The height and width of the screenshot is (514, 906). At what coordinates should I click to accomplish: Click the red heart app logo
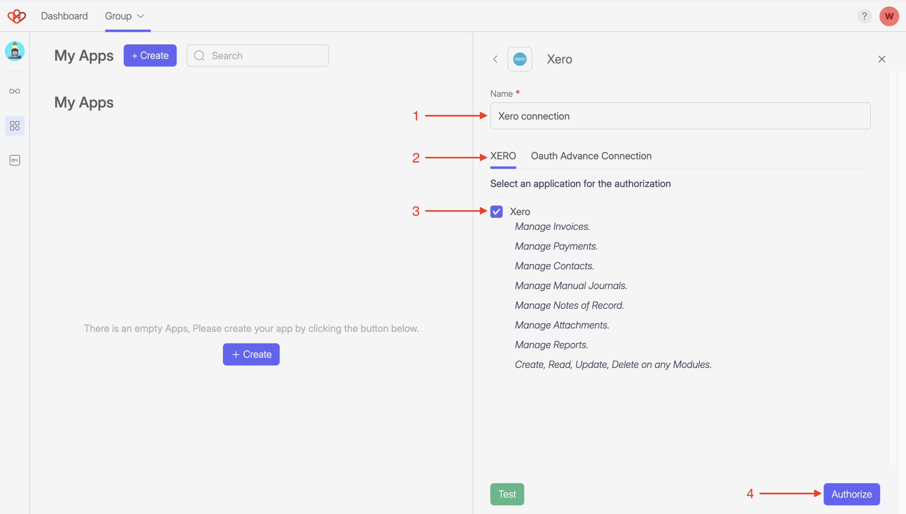coord(17,16)
